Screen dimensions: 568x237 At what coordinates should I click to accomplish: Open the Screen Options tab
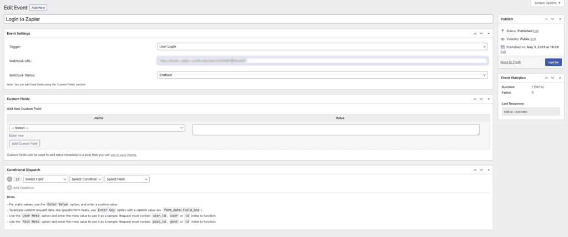[547, 3]
